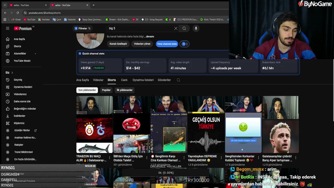
Task: Open the GEÇMİŞ OLSUN TÜRKİYE short thumbnail
Action: [206, 124]
